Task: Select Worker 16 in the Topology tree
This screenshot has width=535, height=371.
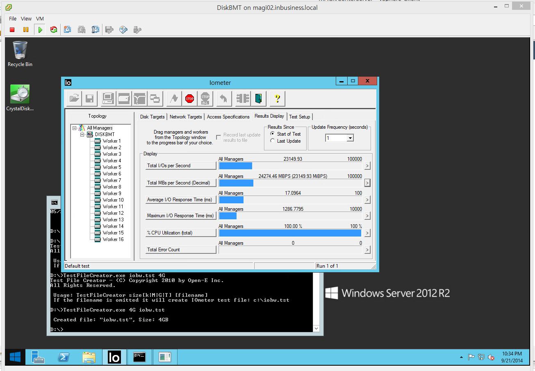Action: click(x=113, y=239)
